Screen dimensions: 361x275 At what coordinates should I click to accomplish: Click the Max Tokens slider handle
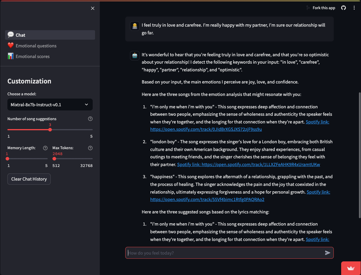pyautogui.click(x=54, y=159)
